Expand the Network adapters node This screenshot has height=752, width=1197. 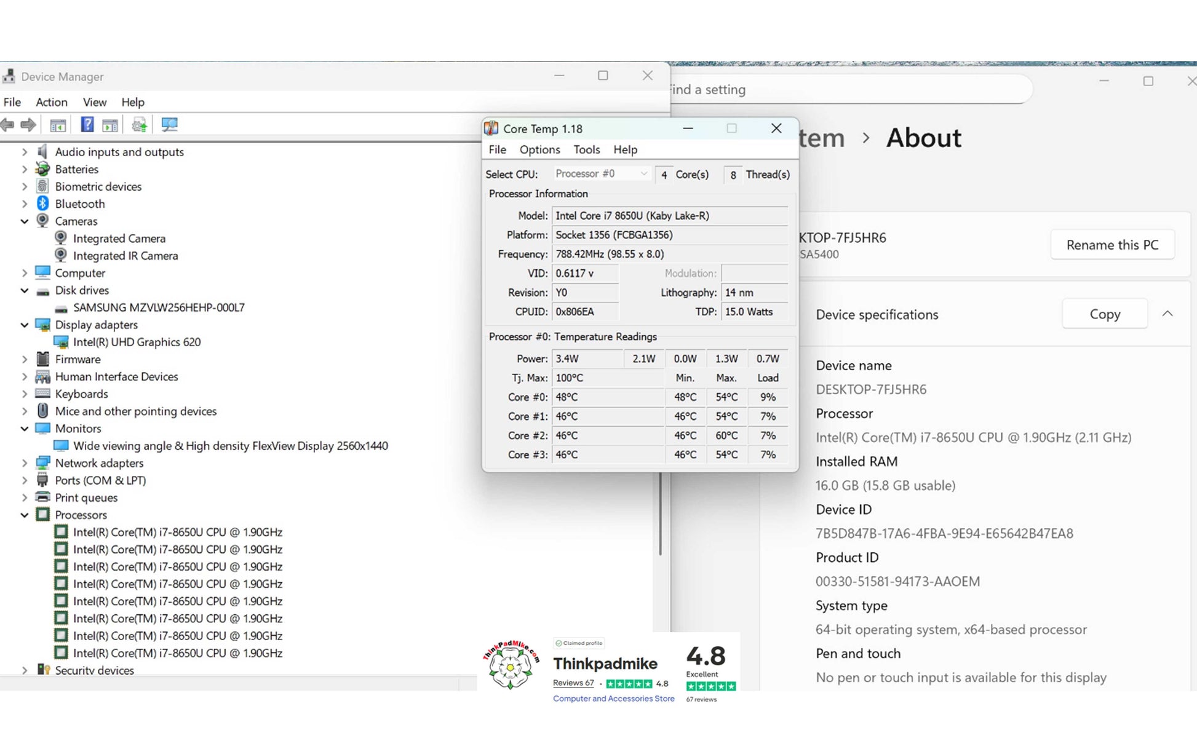(25, 463)
